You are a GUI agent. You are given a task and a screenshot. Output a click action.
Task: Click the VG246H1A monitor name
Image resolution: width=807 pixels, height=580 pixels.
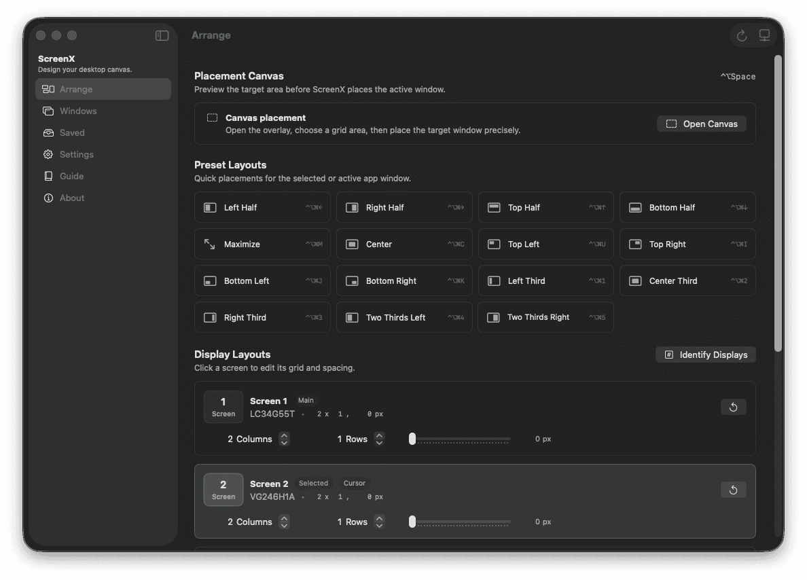pyautogui.click(x=272, y=496)
